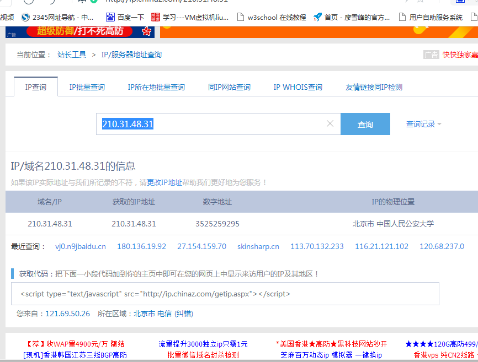
Task: Click the script code snippet box
Action: 225,294
